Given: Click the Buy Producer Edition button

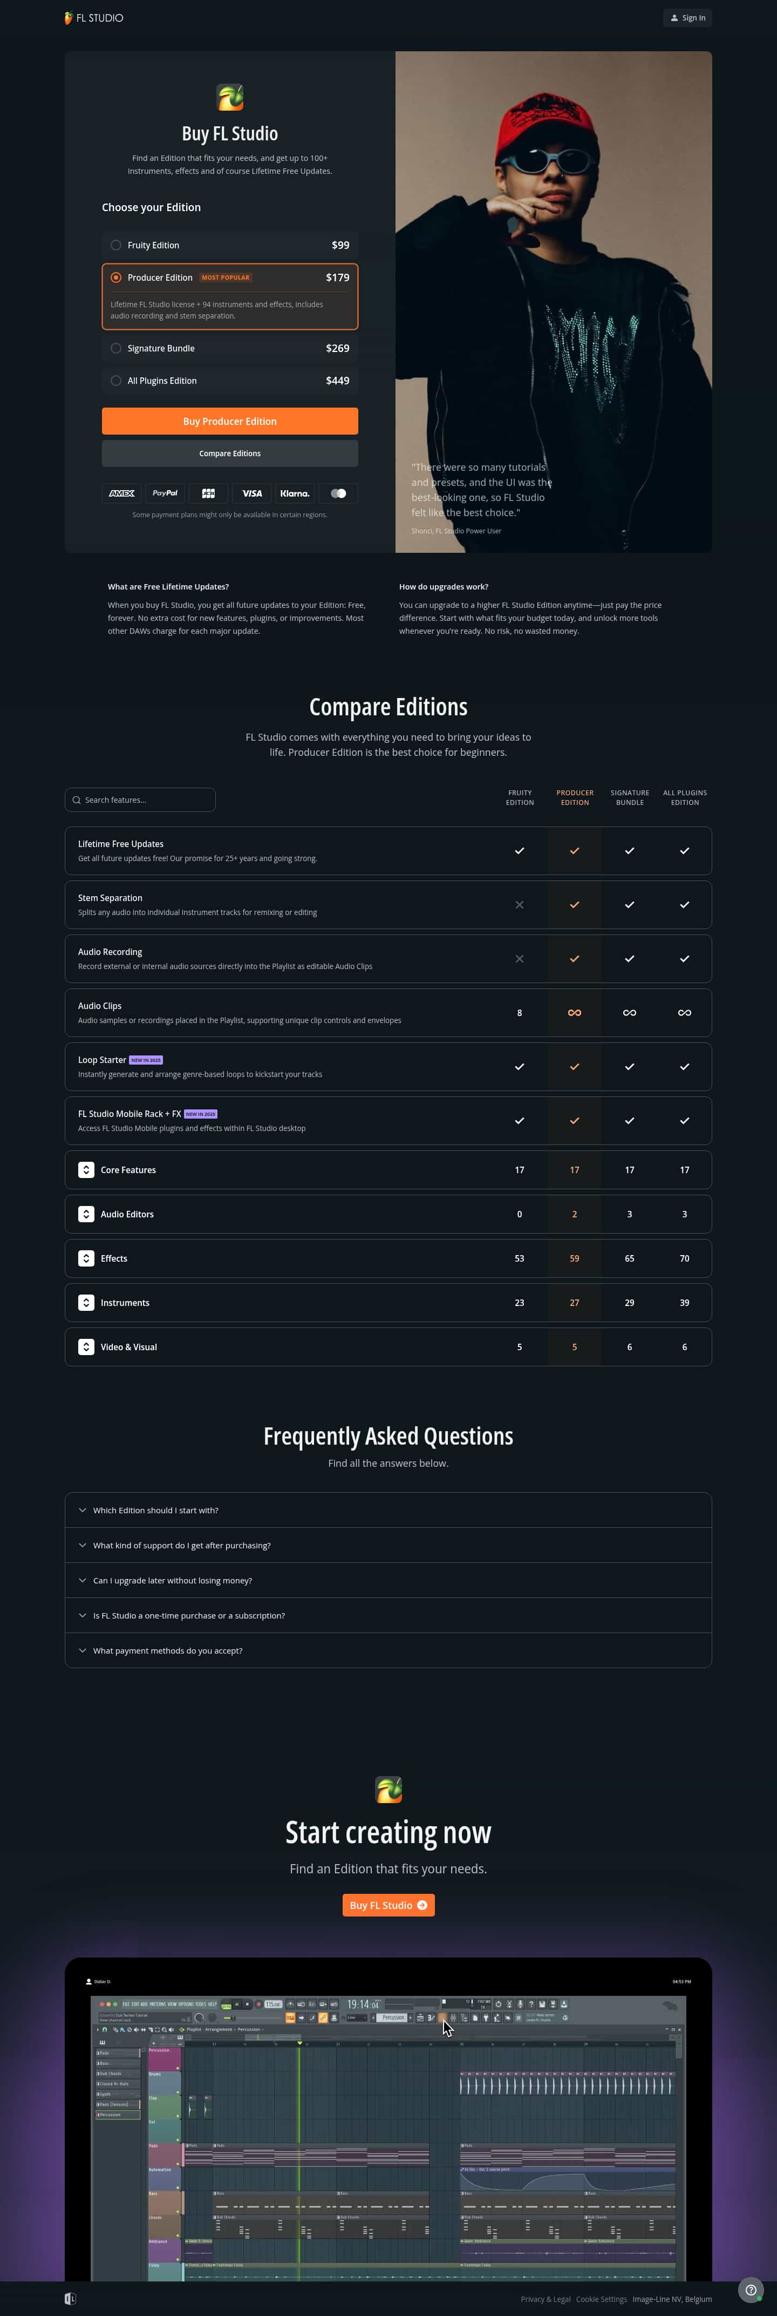Looking at the screenshot, I should tap(230, 422).
